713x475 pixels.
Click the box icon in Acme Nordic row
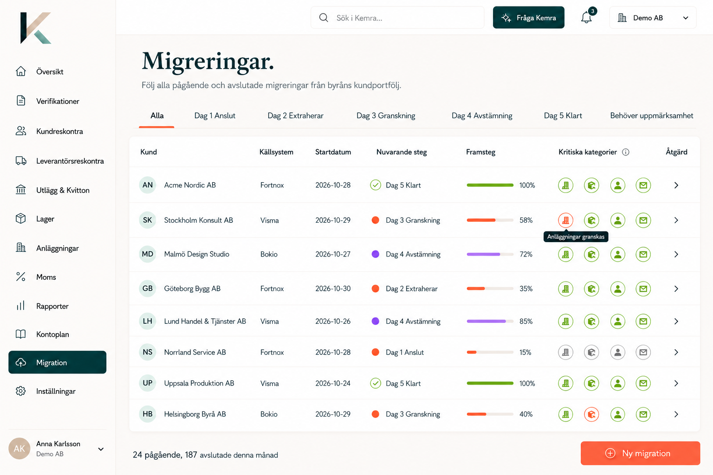click(591, 185)
